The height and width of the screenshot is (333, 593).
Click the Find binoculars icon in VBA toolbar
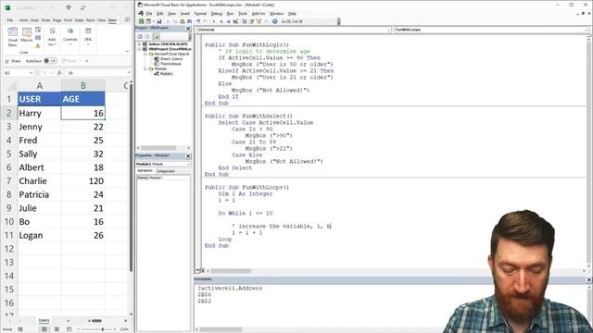point(189,21)
